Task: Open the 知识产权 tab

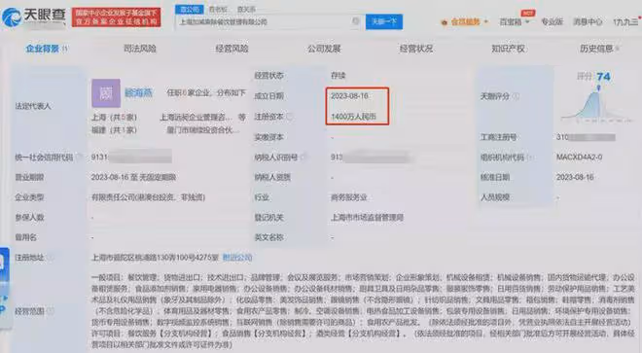Action: click(x=508, y=49)
